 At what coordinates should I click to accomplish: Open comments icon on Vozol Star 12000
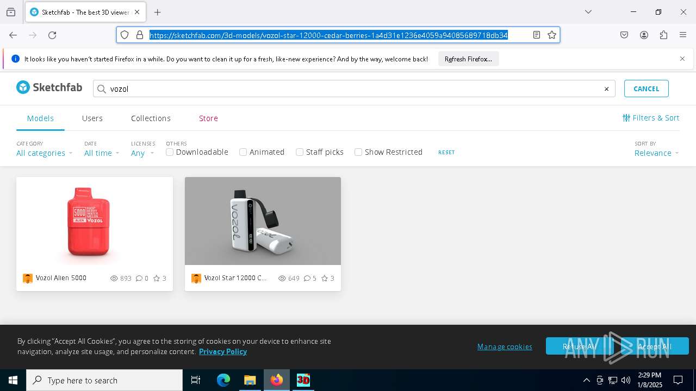pos(307,278)
